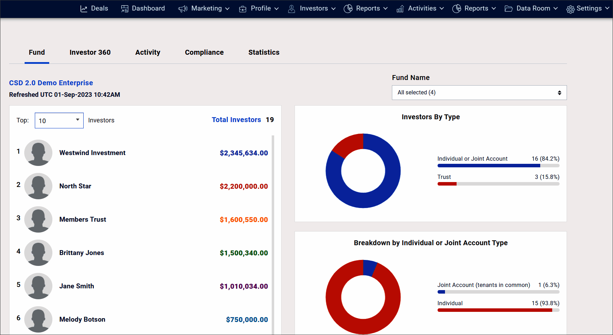Click North Star's avatar thumbnail
613x335 pixels.
[38, 186]
